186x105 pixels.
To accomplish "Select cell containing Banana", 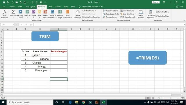I will click(x=40, y=59).
